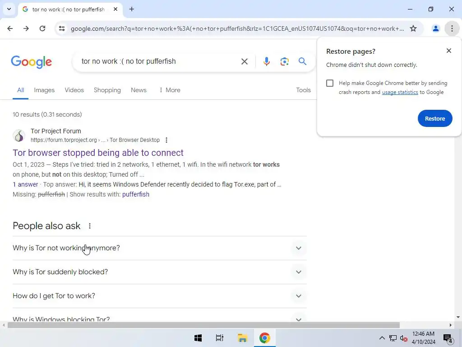Click the vertical scrollbar down arrow

coord(458,317)
